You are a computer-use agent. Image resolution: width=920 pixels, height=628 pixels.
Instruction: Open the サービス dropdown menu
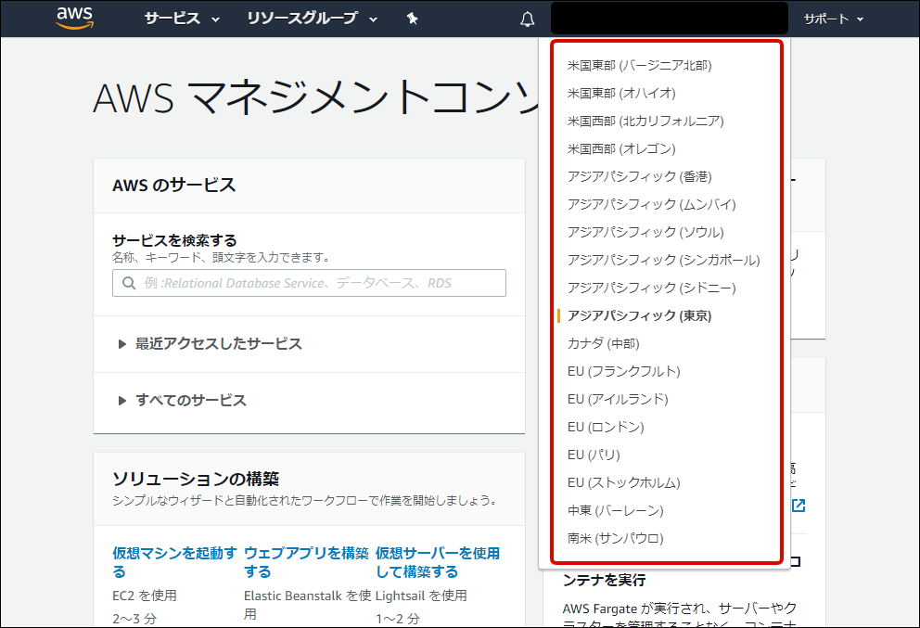click(x=182, y=19)
